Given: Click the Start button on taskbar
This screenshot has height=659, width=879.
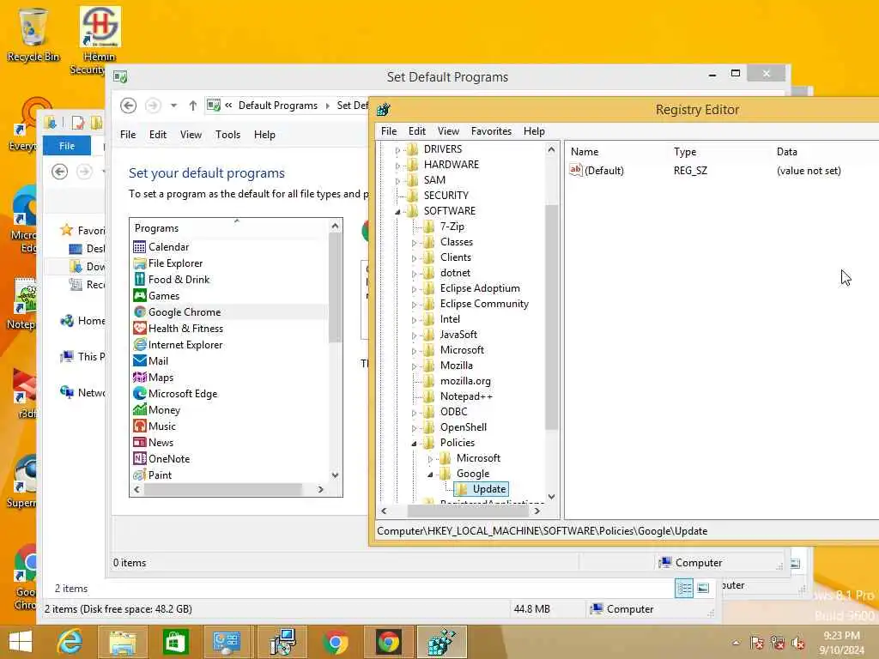Looking at the screenshot, I should tap(21, 642).
